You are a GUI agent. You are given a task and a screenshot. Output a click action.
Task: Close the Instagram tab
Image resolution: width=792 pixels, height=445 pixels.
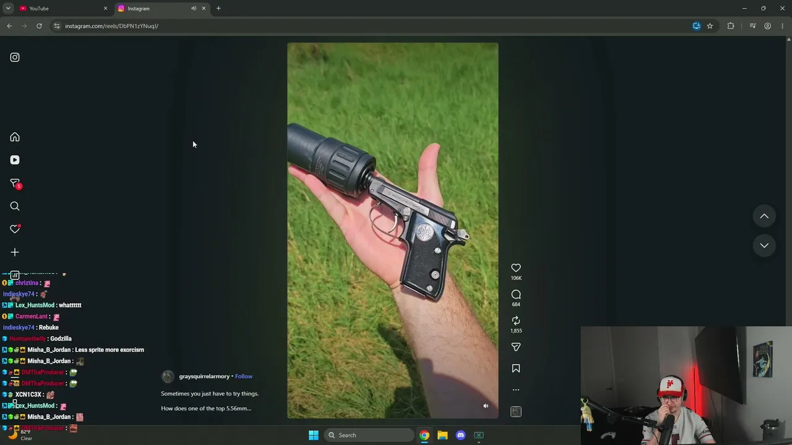204,9
